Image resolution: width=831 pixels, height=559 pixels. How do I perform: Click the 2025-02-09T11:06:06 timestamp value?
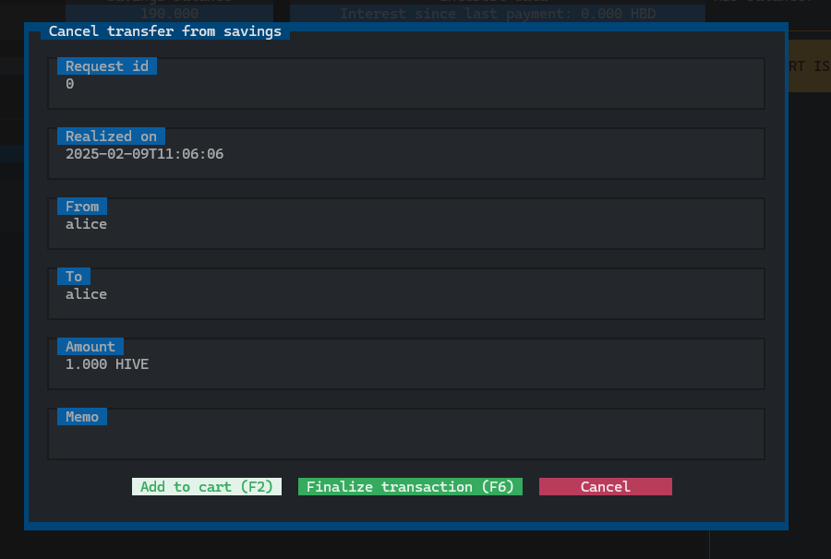tap(144, 154)
